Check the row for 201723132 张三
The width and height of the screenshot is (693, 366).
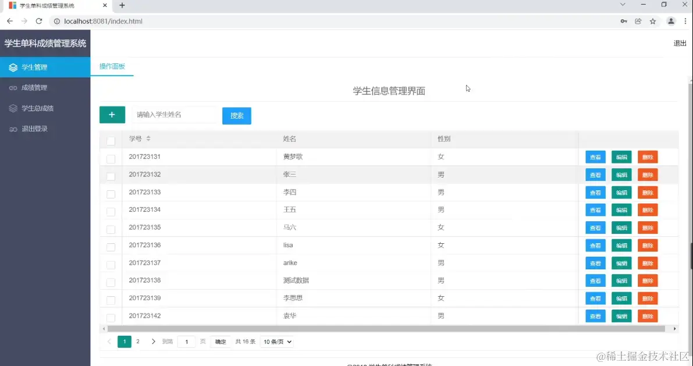click(111, 176)
